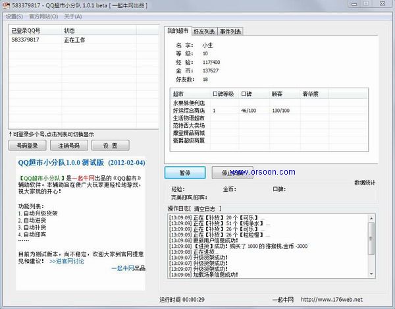Switch to the 我的超市 tab

tap(177, 31)
